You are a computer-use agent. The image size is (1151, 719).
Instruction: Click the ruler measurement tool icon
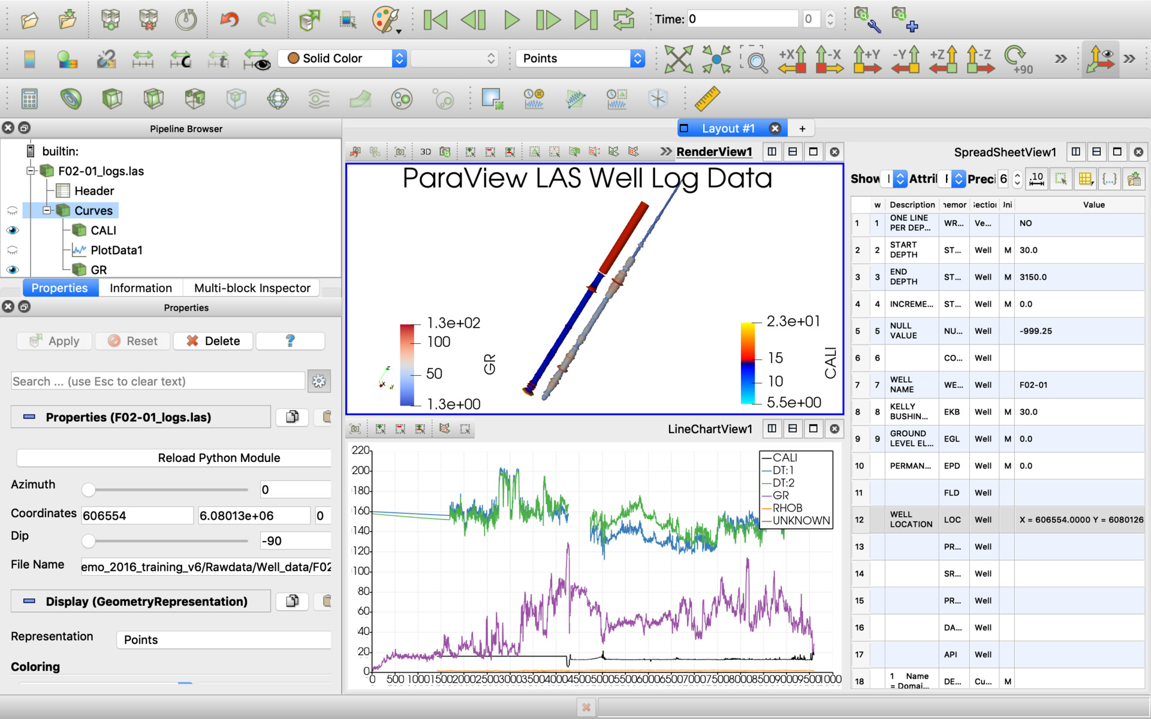707,99
